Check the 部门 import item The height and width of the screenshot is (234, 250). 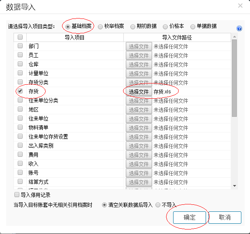pos(20,46)
